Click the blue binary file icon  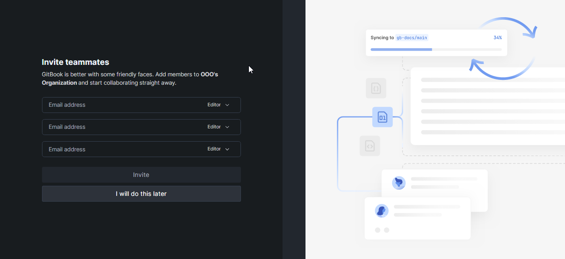(x=382, y=117)
